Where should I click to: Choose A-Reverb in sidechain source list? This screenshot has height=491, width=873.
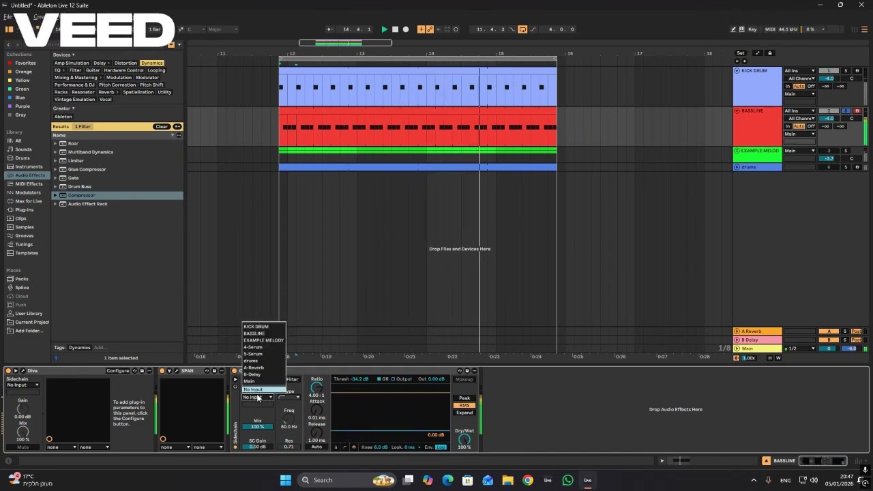(x=264, y=368)
